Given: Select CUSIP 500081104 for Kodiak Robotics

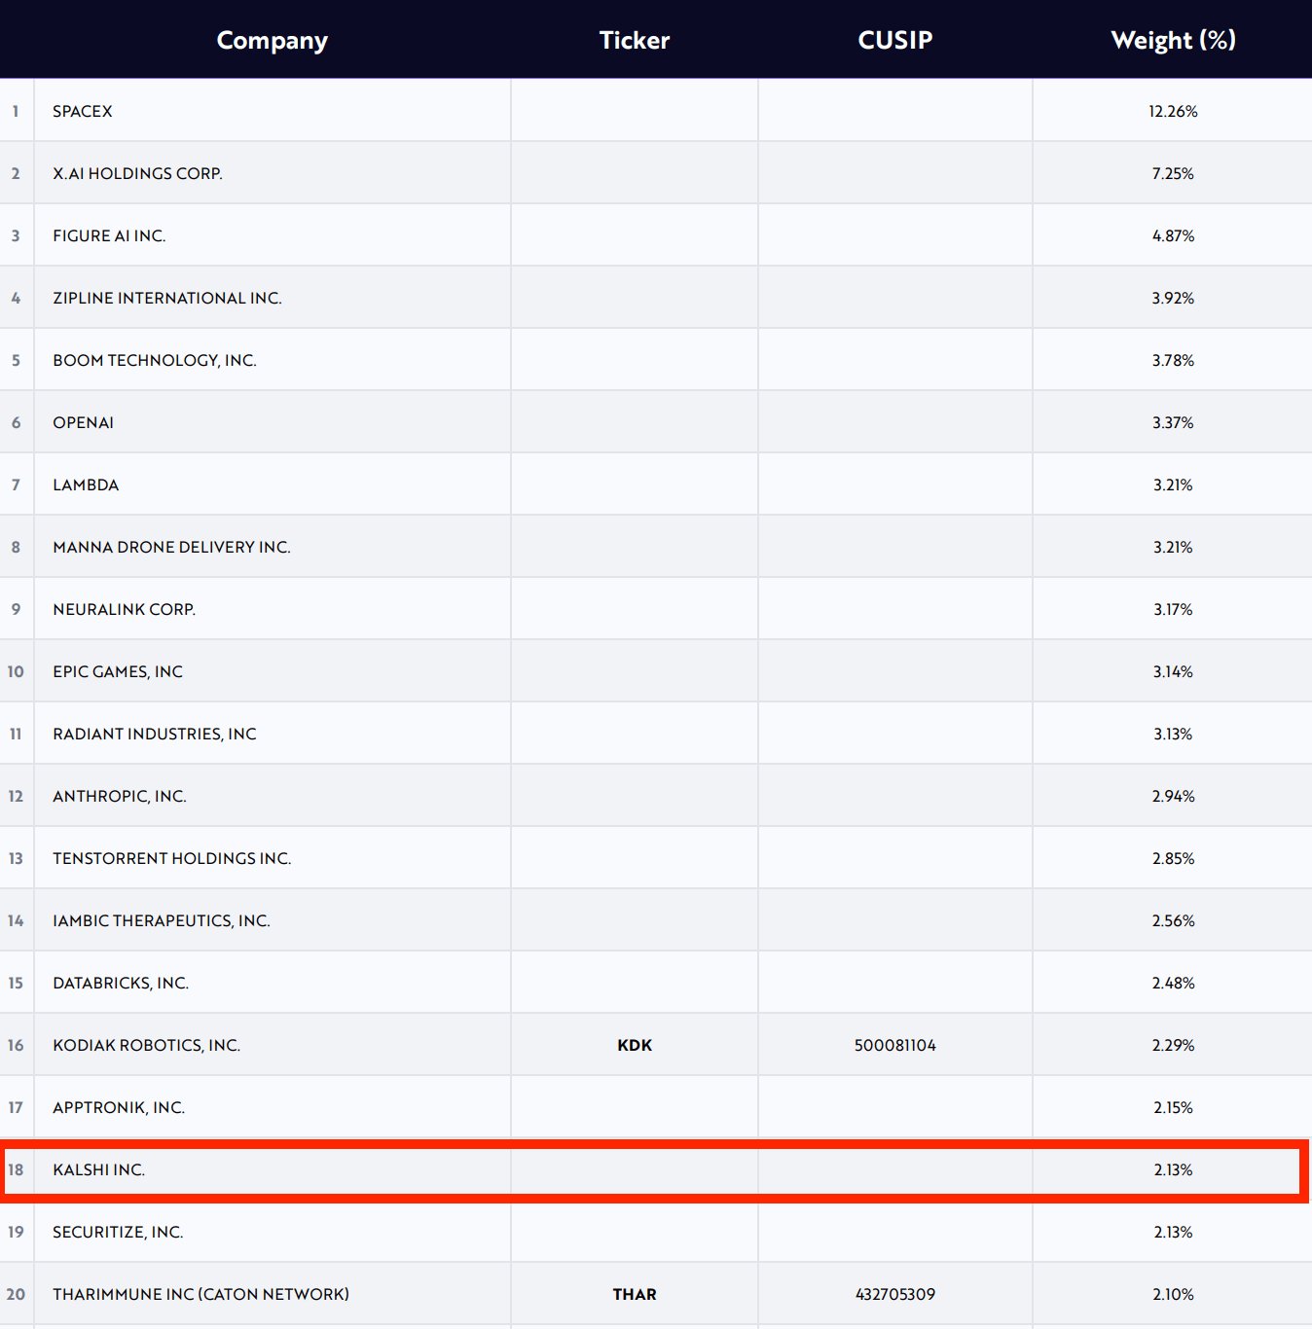Looking at the screenshot, I should [x=894, y=1045].
